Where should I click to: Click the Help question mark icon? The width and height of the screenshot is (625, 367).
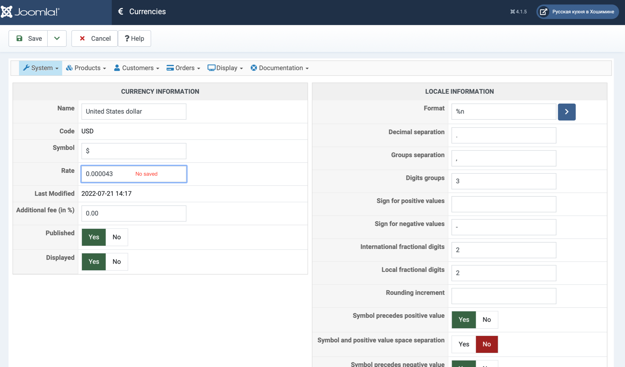[127, 38]
